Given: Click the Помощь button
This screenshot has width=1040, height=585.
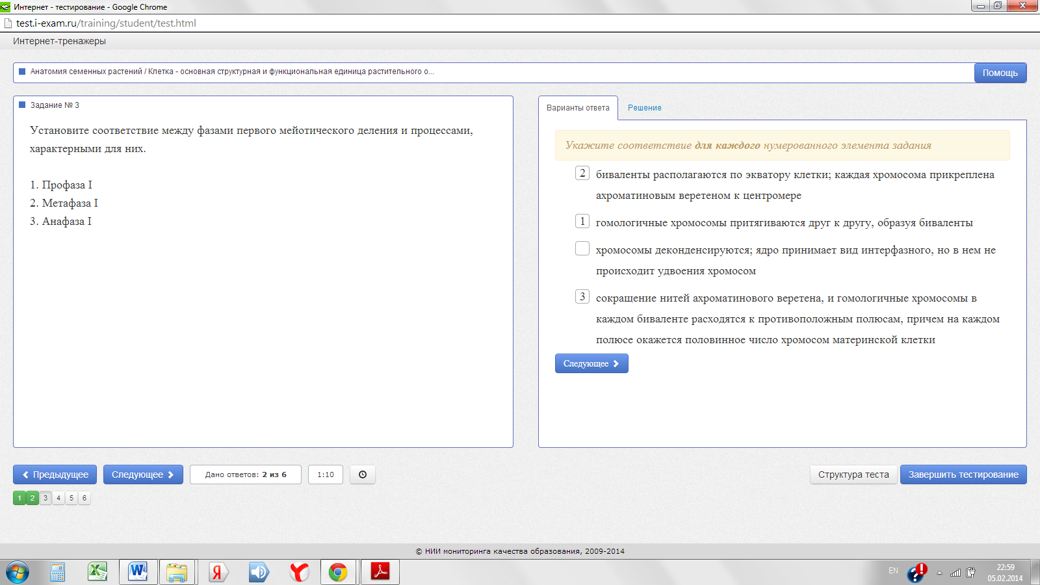Looking at the screenshot, I should [x=1000, y=73].
